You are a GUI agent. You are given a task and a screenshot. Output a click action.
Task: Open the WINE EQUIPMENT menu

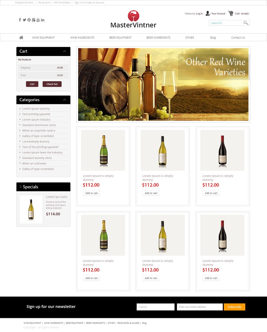(x=44, y=38)
